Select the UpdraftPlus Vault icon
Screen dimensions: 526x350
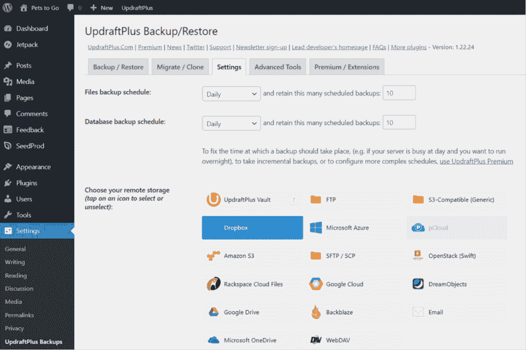(x=213, y=200)
